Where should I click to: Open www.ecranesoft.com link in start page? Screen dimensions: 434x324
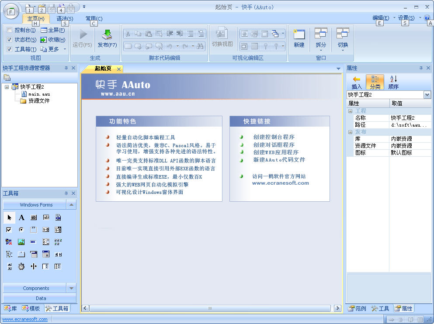281,183
